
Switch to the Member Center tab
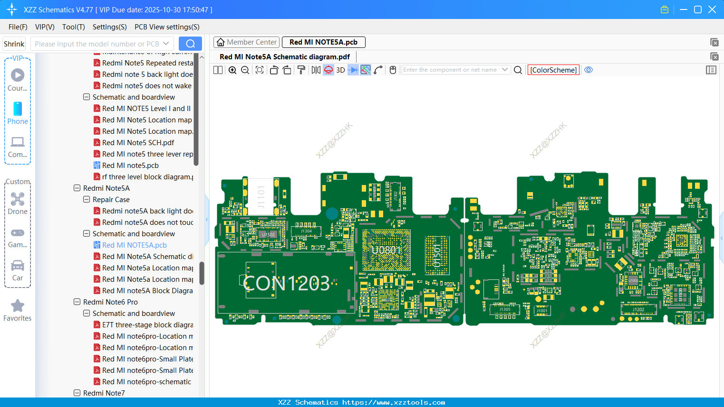coord(247,42)
